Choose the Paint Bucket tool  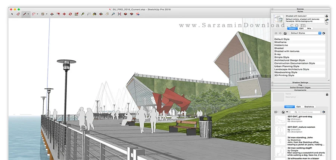coord(94,14)
